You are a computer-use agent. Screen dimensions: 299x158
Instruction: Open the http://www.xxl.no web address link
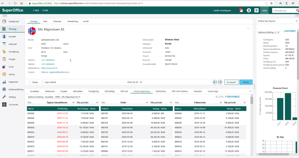pos(49,68)
